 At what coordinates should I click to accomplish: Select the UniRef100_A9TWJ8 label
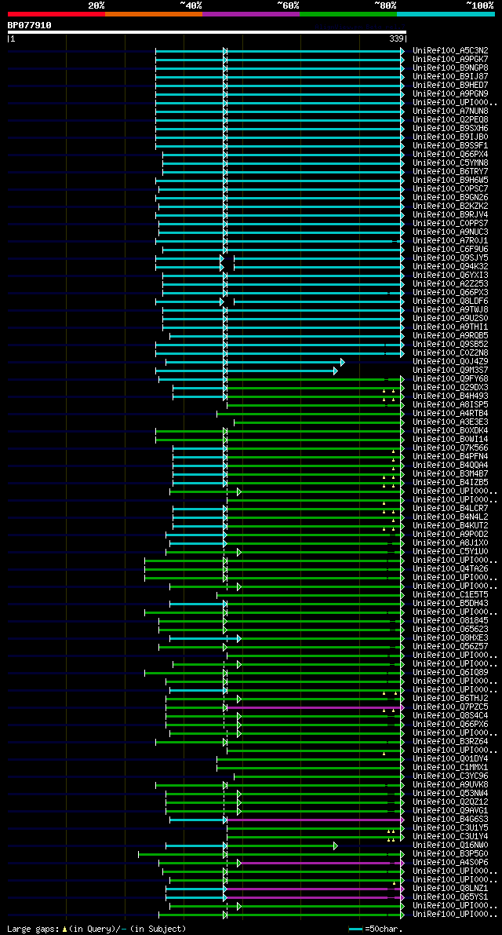450,310
